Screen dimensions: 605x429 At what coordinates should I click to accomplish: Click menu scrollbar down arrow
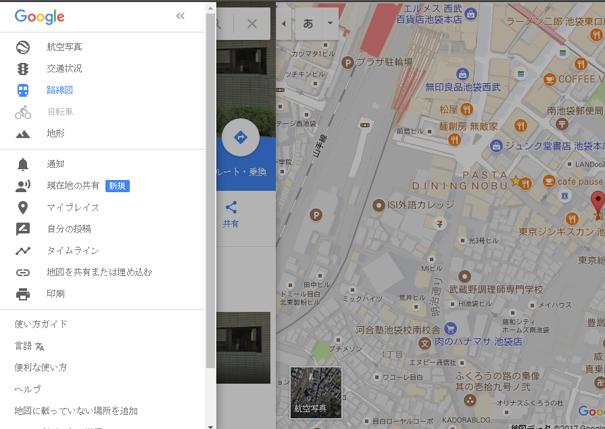(x=210, y=426)
